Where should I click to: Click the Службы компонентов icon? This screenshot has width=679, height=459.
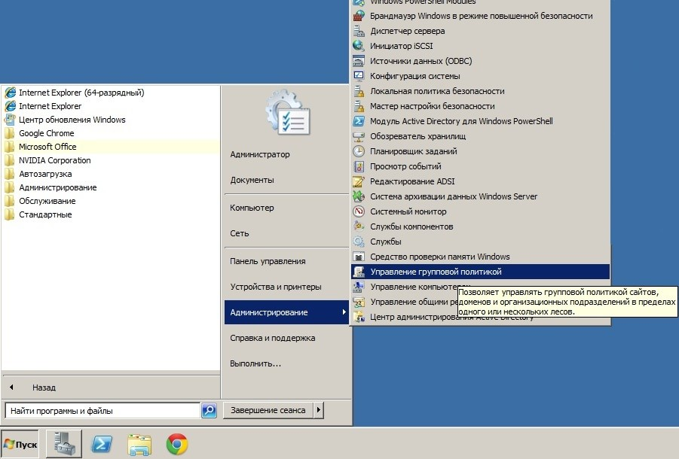(359, 226)
